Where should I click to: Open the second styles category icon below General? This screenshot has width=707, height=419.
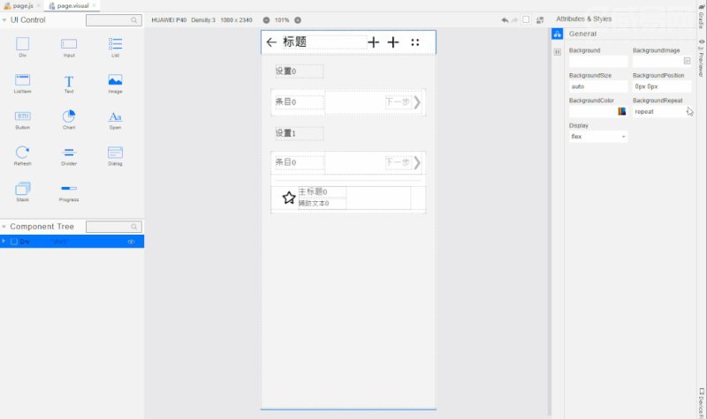coord(558,52)
